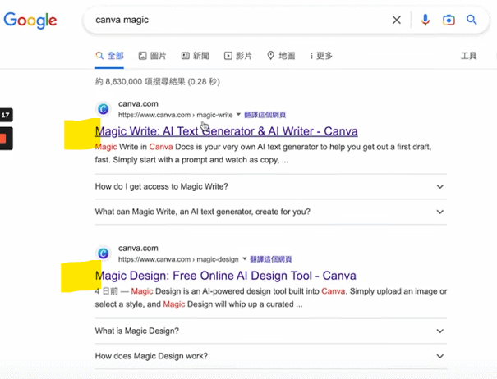Expand the What is Magic Design? question
Image resolution: width=497 pixels, height=379 pixels.
tap(271, 331)
